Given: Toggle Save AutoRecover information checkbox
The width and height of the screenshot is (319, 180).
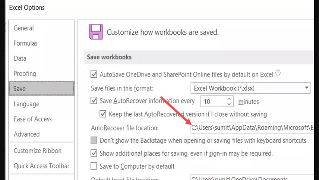Looking at the screenshot, I should coord(94,100).
